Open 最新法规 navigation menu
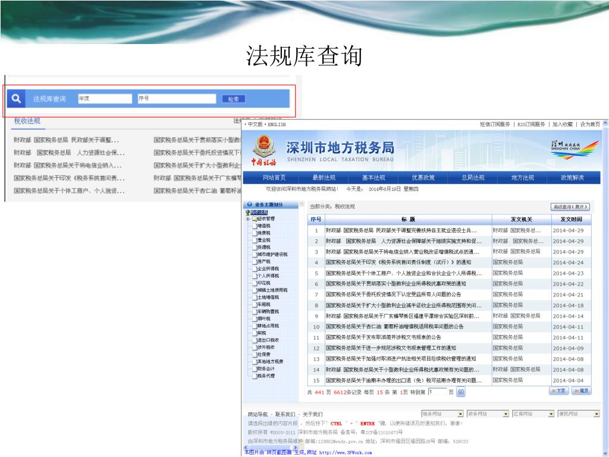The image size is (609, 457). click(x=324, y=177)
